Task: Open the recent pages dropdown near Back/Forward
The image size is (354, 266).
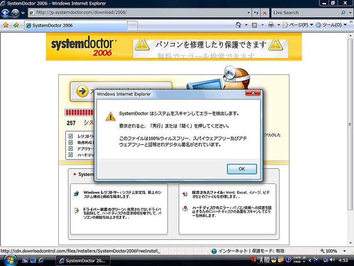Action: pyautogui.click(x=23, y=13)
